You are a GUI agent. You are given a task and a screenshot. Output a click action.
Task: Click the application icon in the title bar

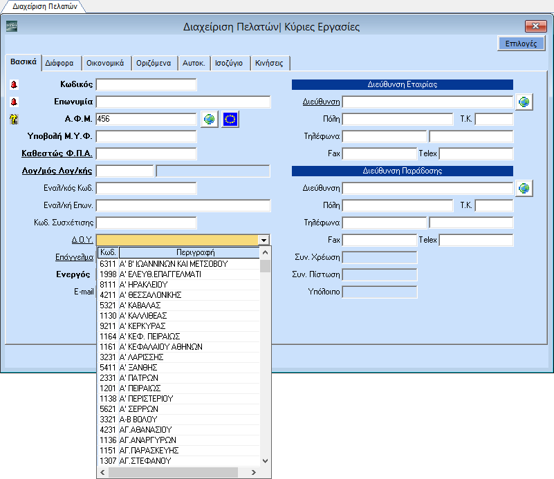click(12, 26)
